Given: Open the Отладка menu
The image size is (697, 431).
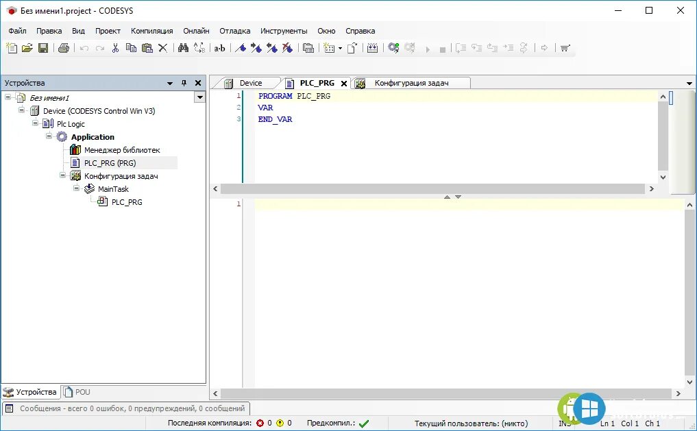Looking at the screenshot, I should 234,31.
